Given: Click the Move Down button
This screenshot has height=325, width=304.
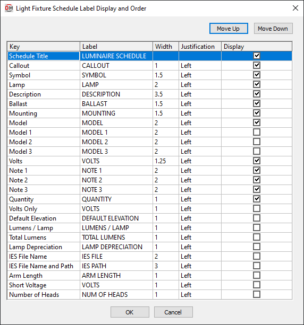Looking at the screenshot, I should pyautogui.click(x=273, y=29).
